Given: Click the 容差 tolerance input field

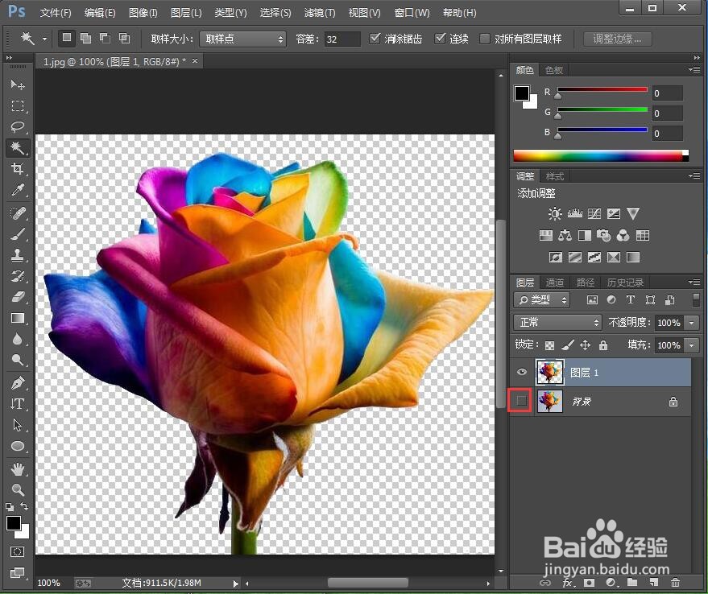Looking at the screenshot, I should 342,39.
